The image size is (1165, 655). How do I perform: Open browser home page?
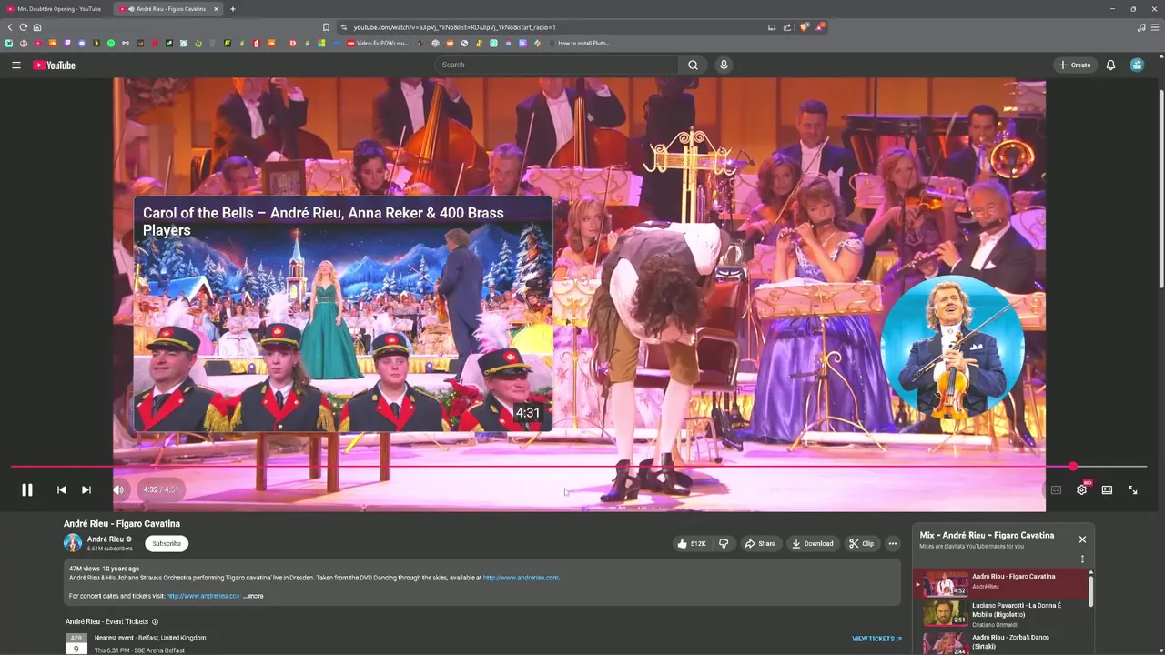pos(37,27)
